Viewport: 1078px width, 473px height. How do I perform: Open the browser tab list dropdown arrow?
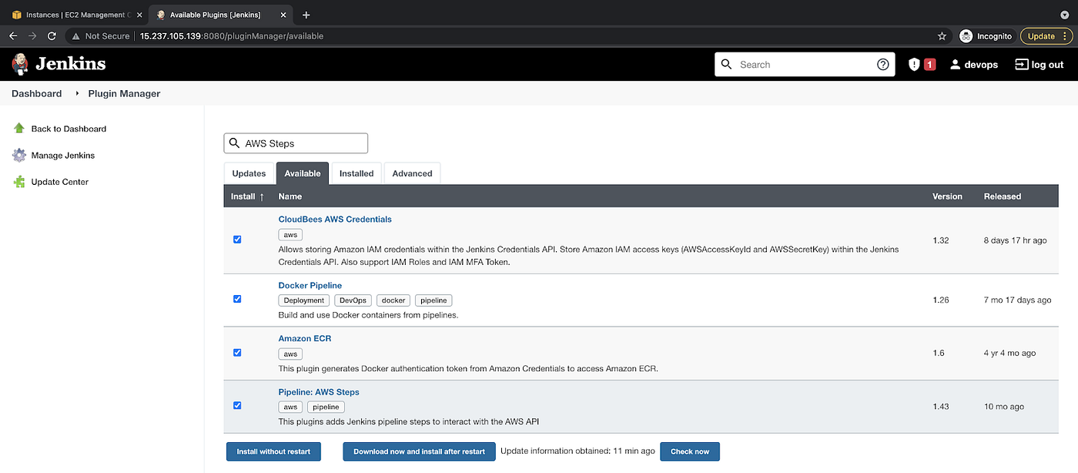point(1064,15)
